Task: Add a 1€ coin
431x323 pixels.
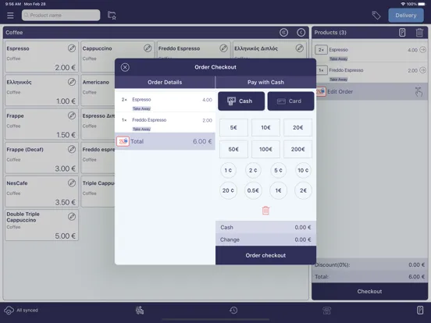Action: click(x=278, y=190)
